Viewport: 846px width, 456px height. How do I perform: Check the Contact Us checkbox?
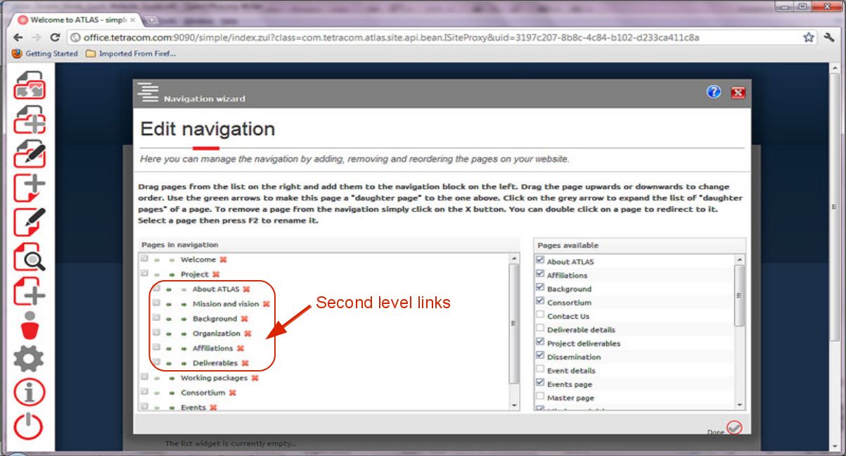pyautogui.click(x=540, y=316)
